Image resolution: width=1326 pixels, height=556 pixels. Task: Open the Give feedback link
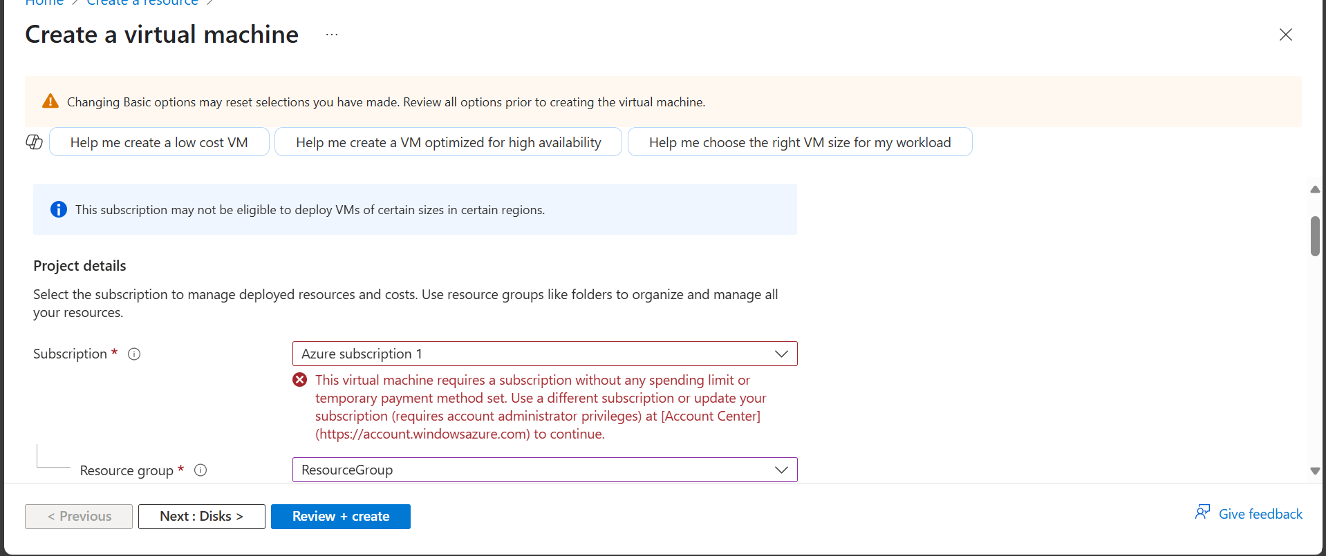(1260, 514)
